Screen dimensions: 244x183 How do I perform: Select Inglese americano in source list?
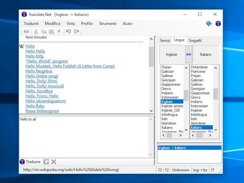[172, 106]
